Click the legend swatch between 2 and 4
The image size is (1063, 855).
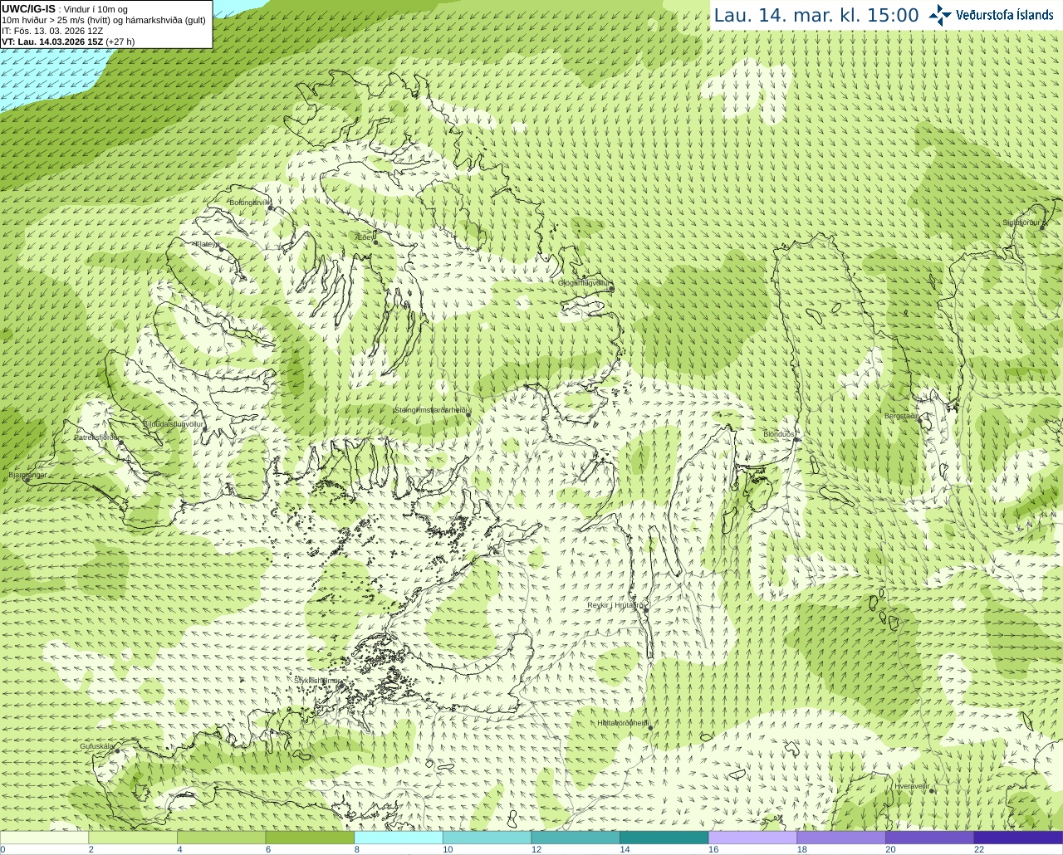click(x=133, y=838)
